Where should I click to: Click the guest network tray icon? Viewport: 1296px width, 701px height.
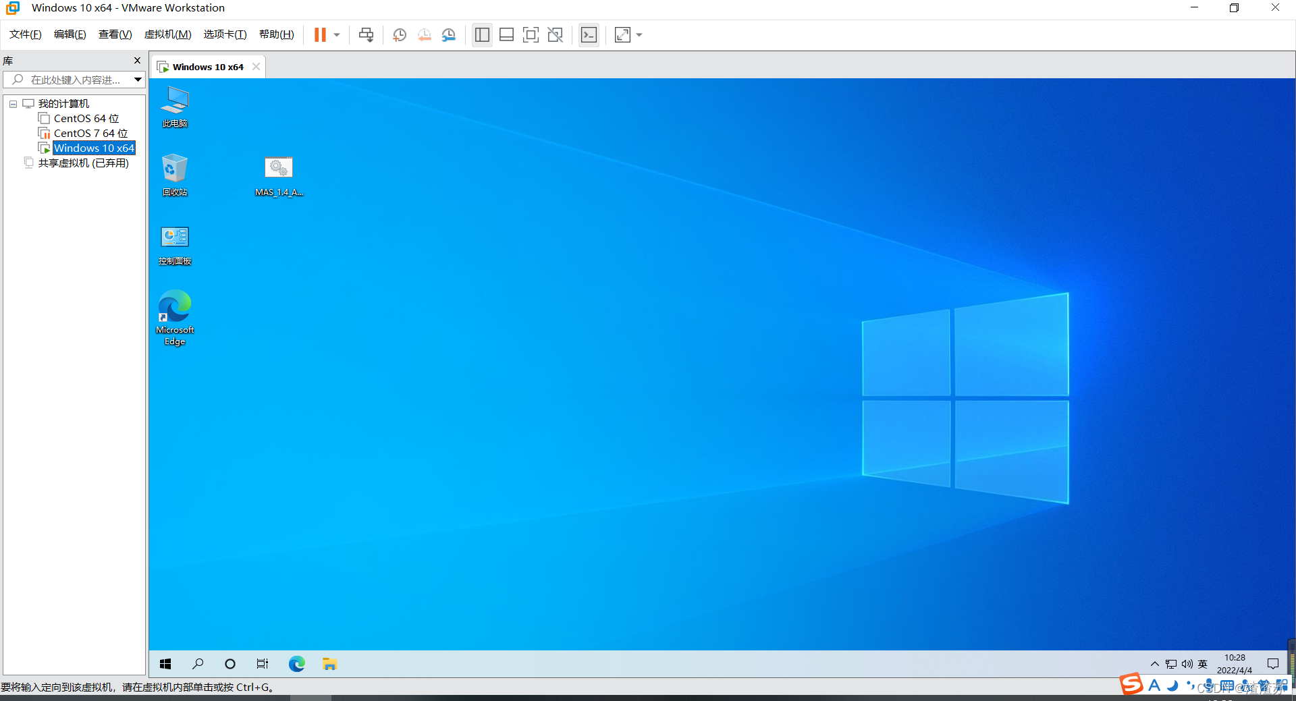point(1171,664)
